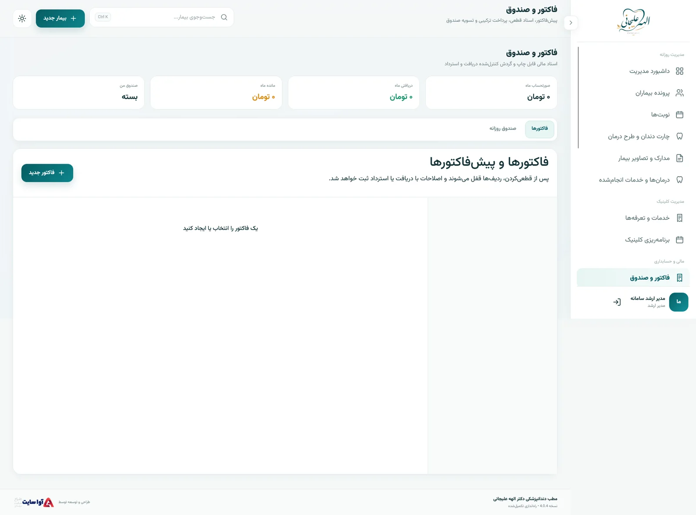Open برنامه‌ریزی کلینیک menu item

[x=633, y=239]
